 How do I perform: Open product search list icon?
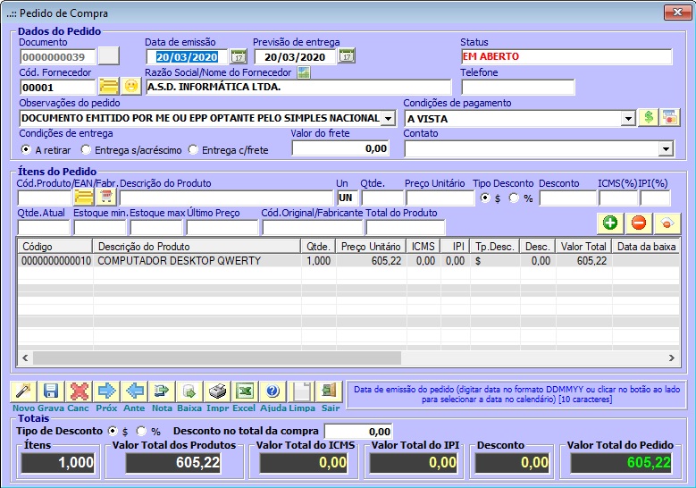[x=84, y=197]
